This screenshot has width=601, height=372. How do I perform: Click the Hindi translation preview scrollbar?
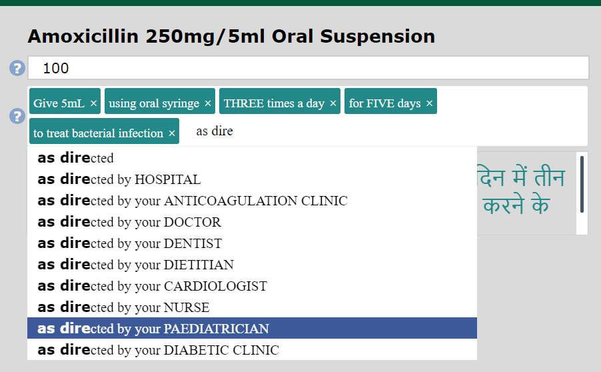click(x=582, y=185)
